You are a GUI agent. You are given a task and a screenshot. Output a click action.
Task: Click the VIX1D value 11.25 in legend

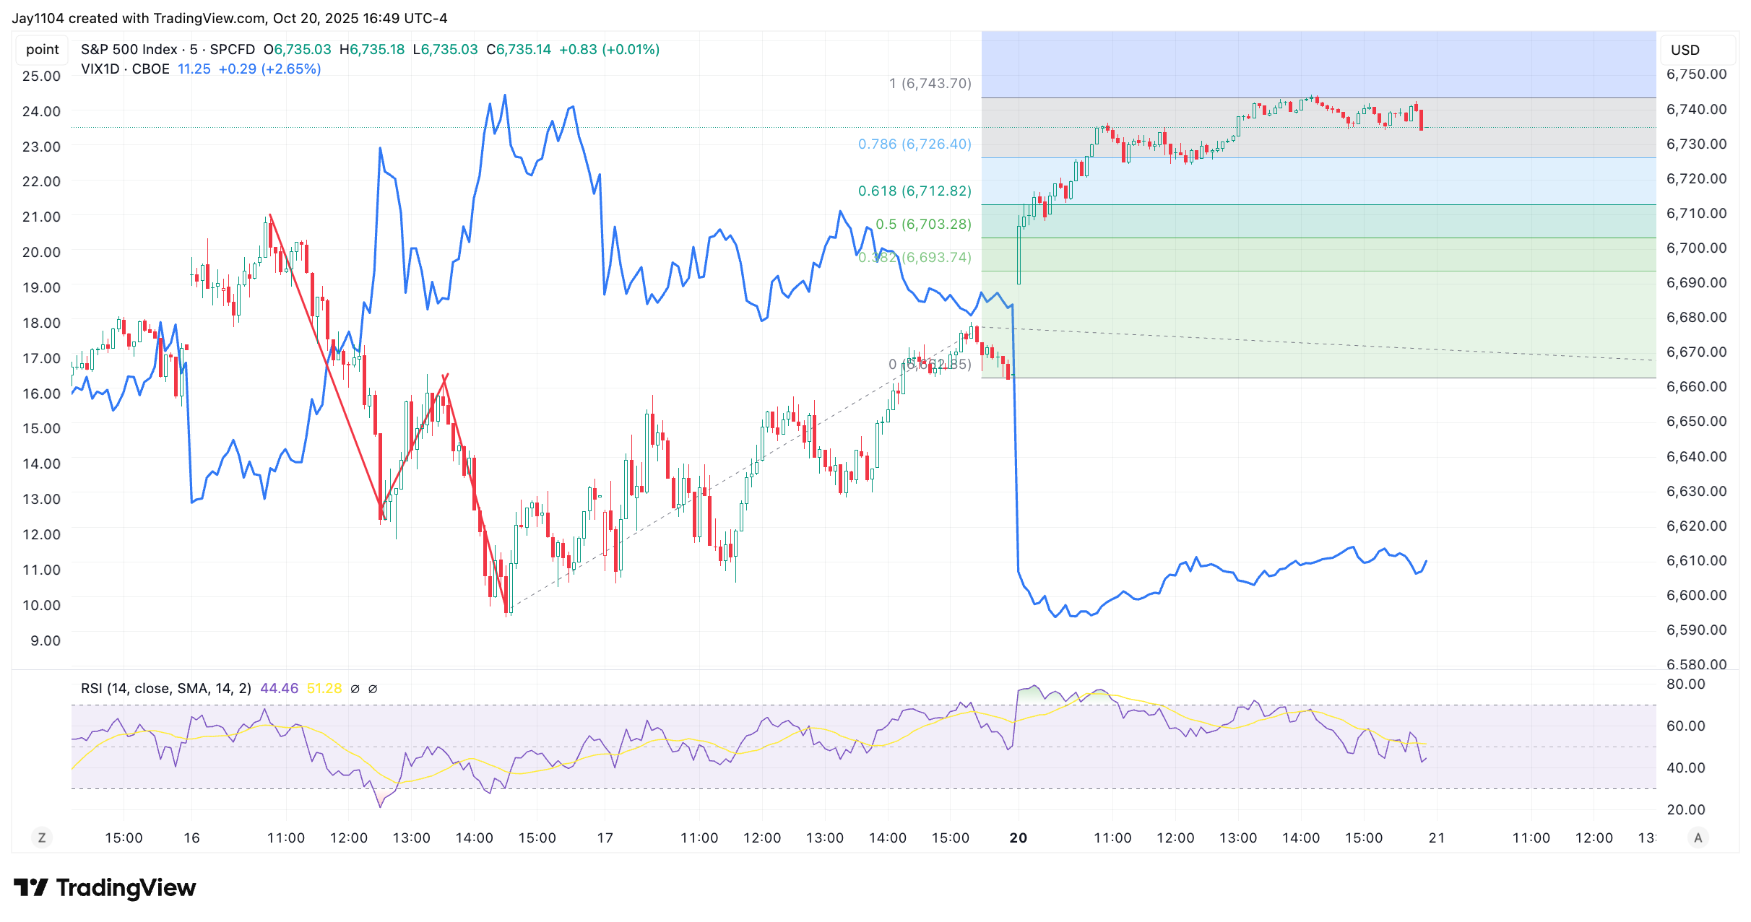(194, 69)
